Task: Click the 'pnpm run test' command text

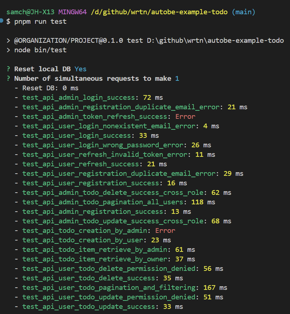Action: coord(40,22)
